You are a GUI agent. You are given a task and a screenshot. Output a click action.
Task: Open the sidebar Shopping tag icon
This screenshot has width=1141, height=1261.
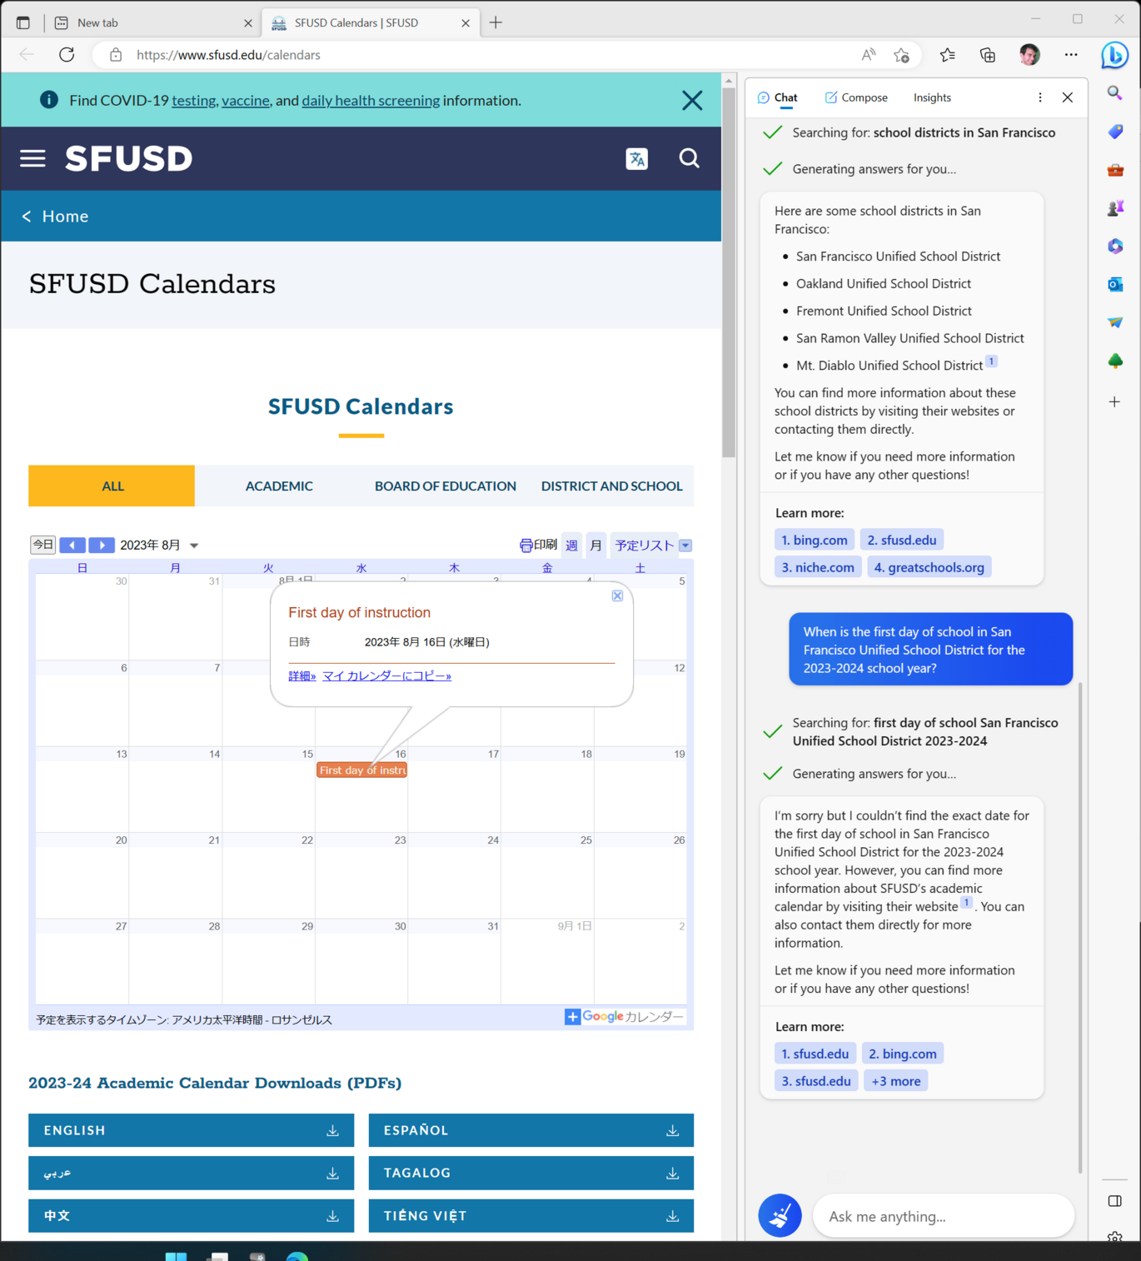[x=1115, y=132]
